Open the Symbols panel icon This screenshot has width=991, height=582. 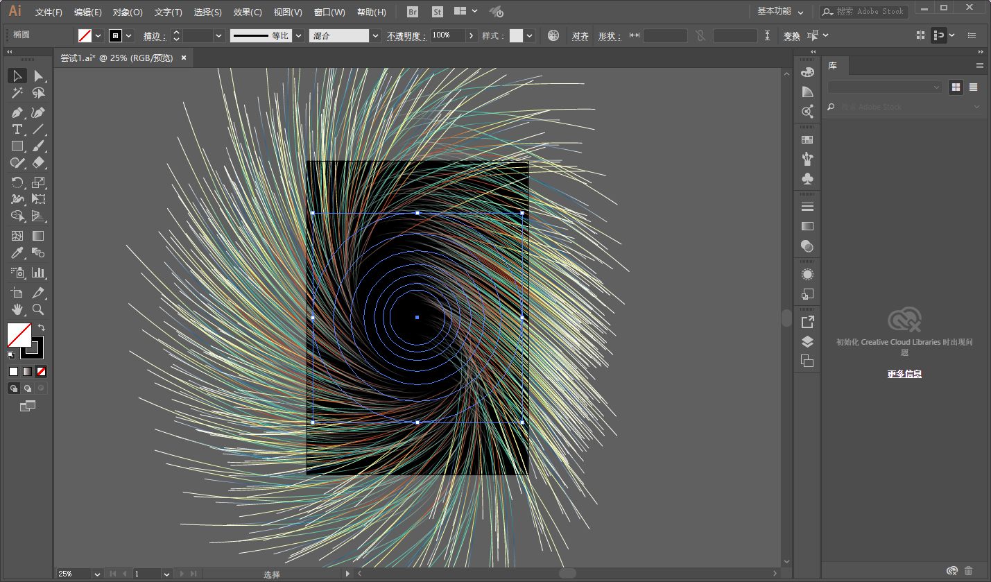pos(807,179)
